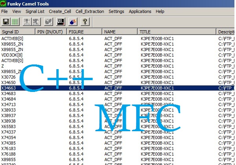Screen dimensions: 236x165
Task: Select the VDD3OK[8] signal row
Action: 117,55
